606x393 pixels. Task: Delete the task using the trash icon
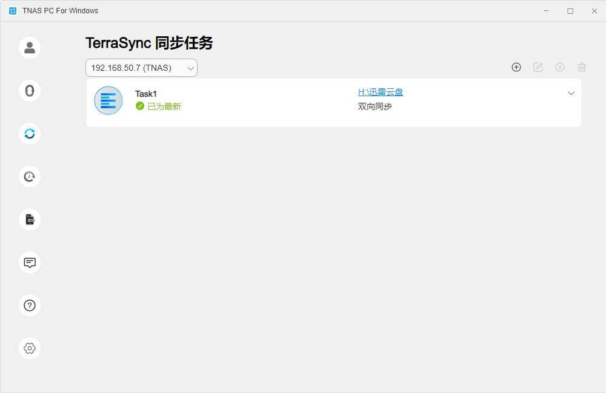tap(582, 67)
